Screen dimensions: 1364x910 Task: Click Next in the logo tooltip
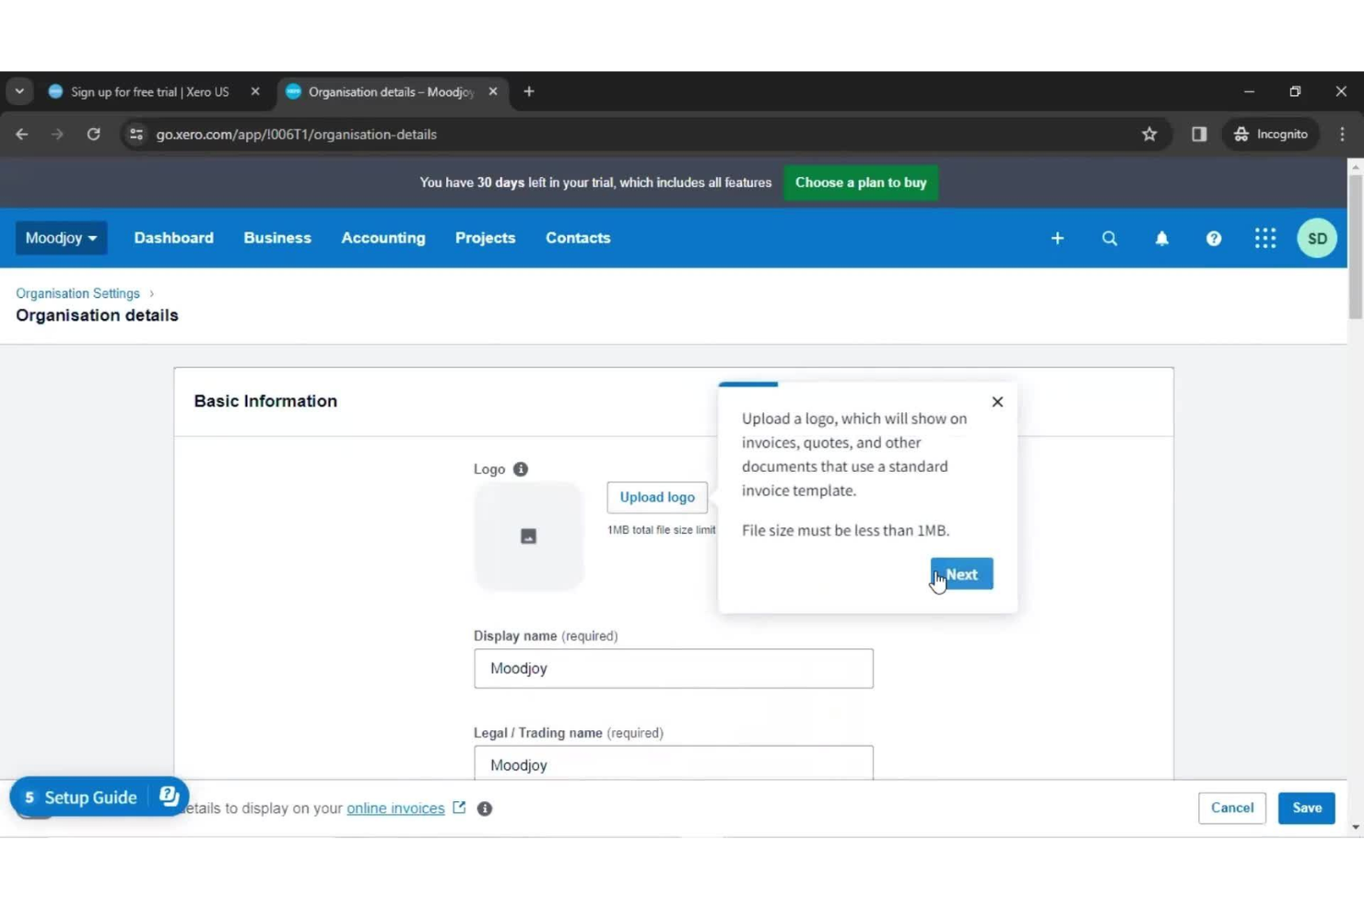point(961,574)
